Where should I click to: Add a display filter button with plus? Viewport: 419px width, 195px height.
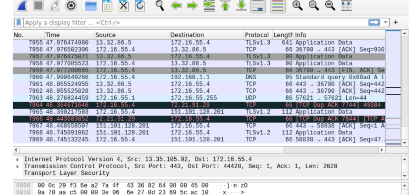[x=396, y=22]
